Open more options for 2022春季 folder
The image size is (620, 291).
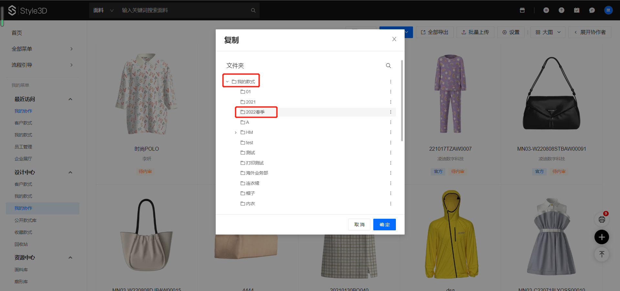[x=391, y=112]
